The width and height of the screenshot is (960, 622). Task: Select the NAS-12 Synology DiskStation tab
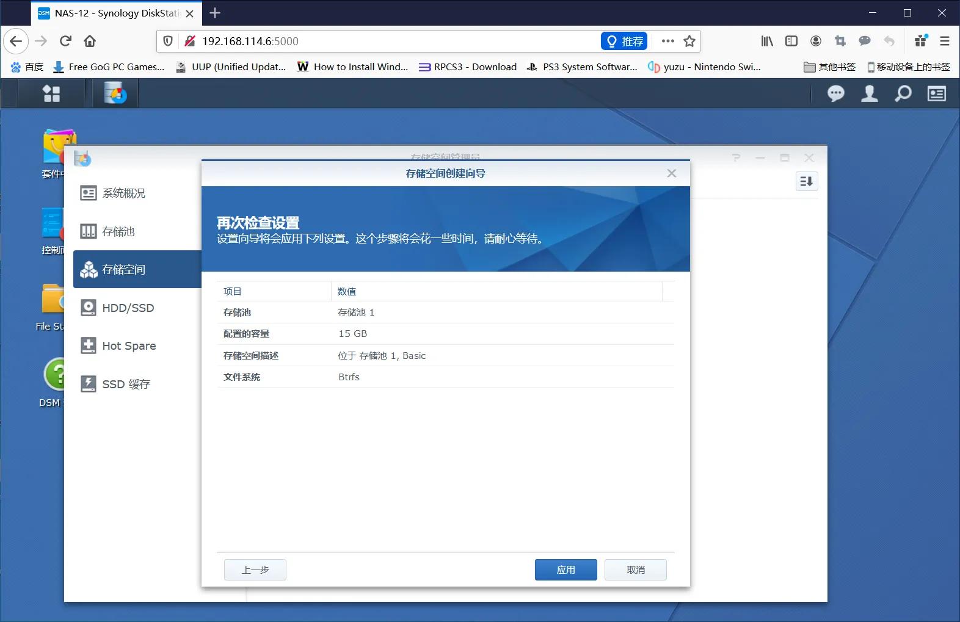[116, 13]
